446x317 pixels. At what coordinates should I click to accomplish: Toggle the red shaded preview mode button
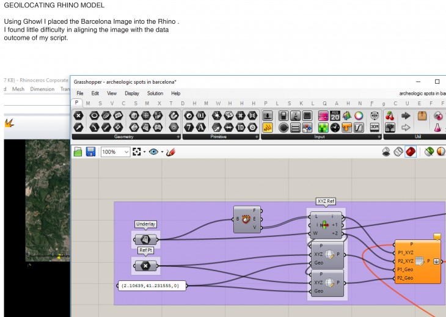[x=411, y=151]
